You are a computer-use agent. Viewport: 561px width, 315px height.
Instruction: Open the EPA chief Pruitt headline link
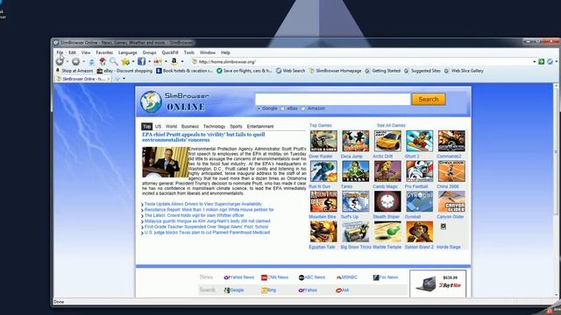point(203,137)
